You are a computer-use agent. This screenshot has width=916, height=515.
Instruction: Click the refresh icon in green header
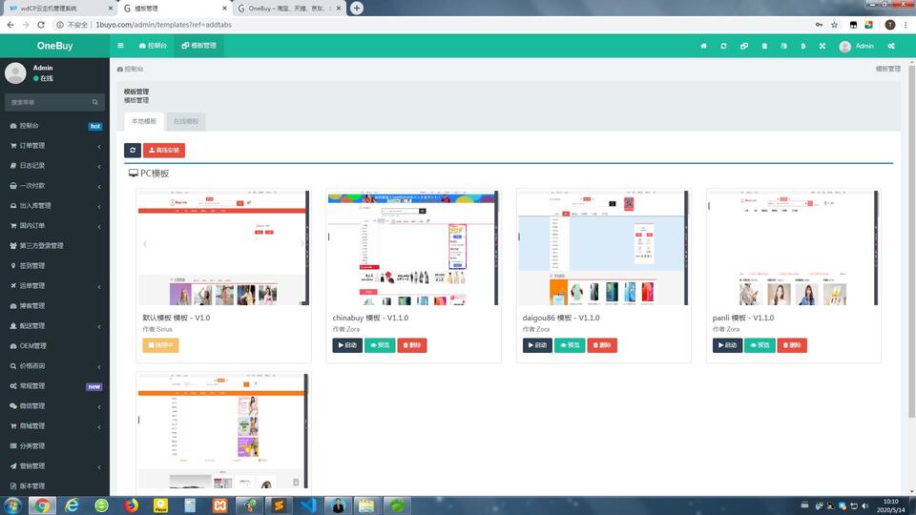724,46
